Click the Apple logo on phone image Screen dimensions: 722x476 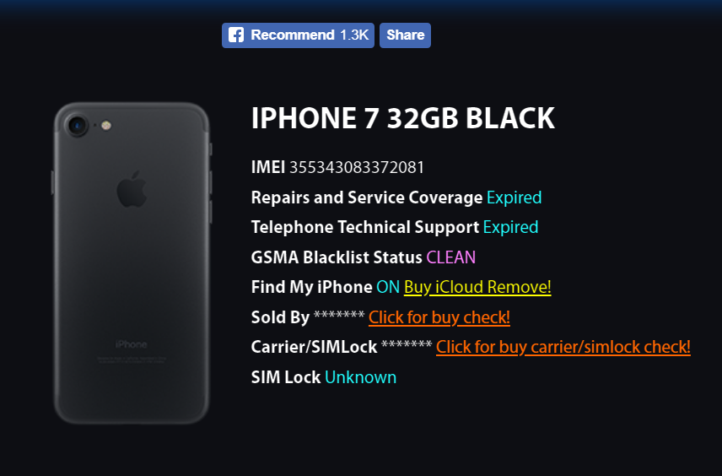click(132, 189)
